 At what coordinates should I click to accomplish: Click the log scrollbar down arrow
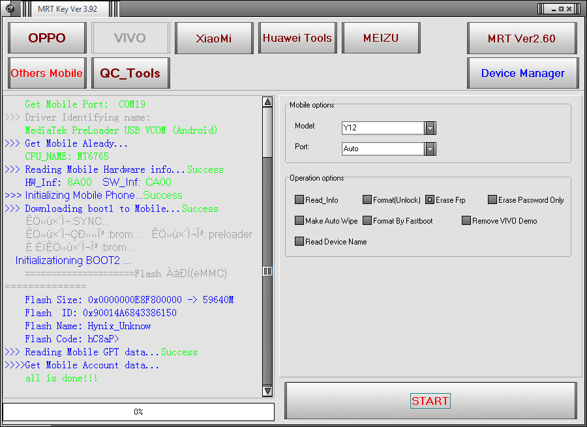267,391
